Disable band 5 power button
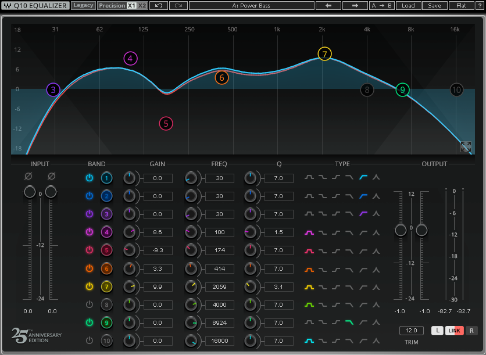 click(x=90, y=250)
